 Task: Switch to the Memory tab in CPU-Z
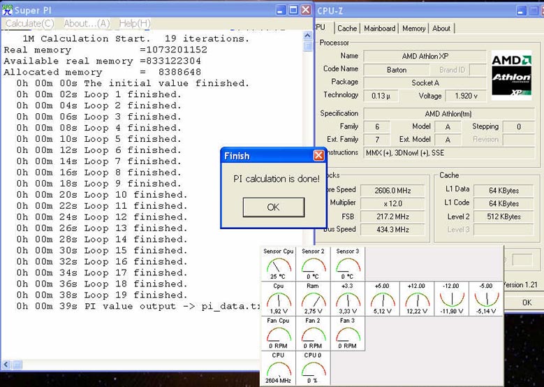413,29
